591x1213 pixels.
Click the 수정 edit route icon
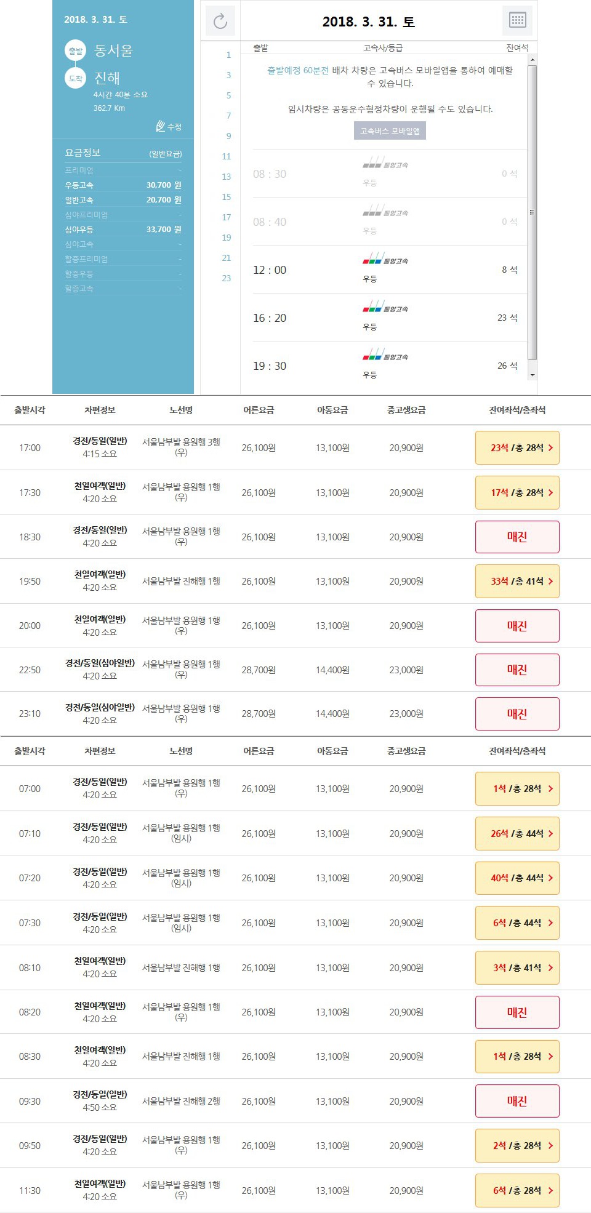tap(169, 126)
